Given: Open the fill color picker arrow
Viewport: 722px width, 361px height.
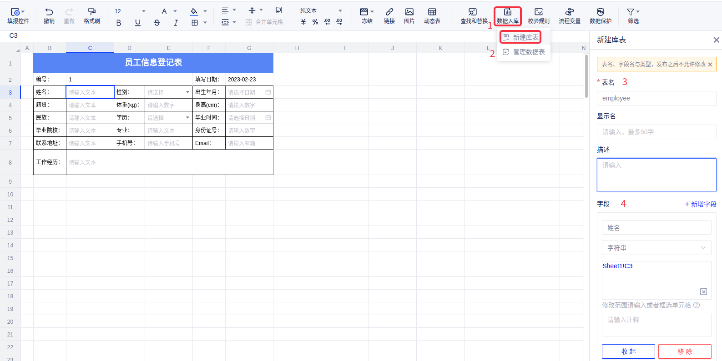Looking at the screenshot, I should (x=205, y=11).
